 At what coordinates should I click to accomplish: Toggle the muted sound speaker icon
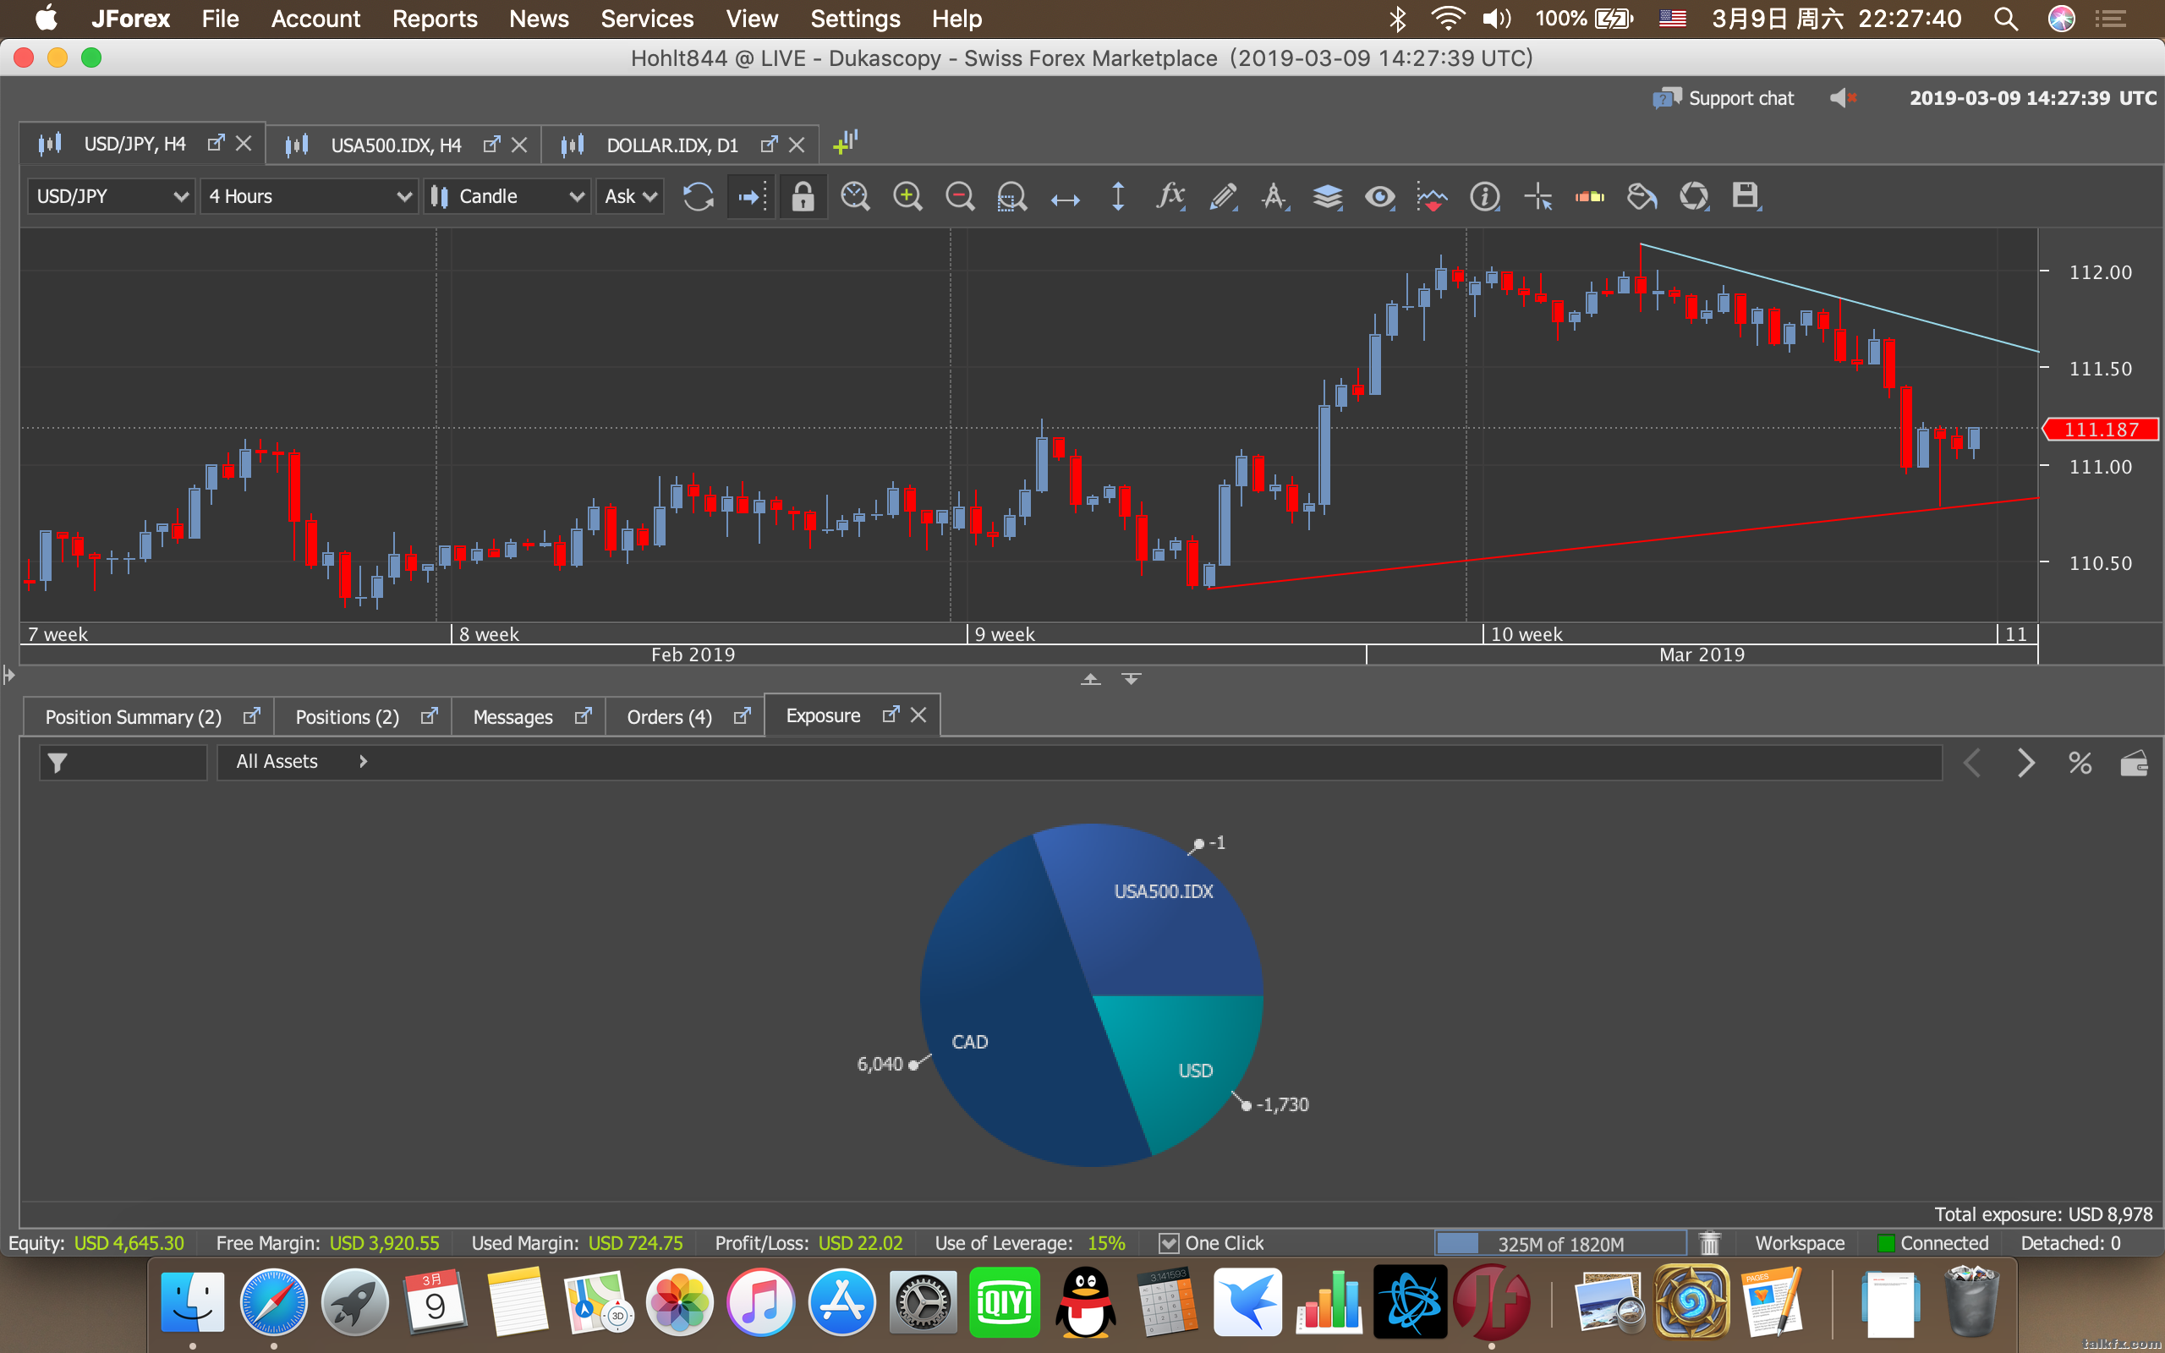tap(1843, 98)
